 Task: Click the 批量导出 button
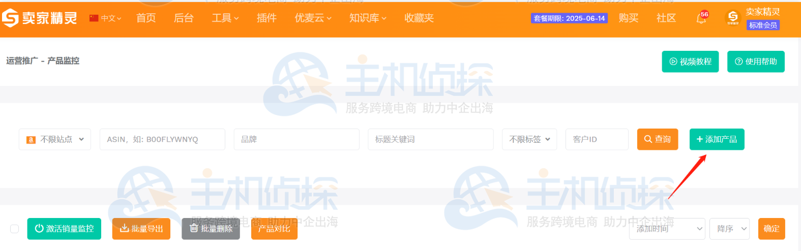click(x=141, y=229)
